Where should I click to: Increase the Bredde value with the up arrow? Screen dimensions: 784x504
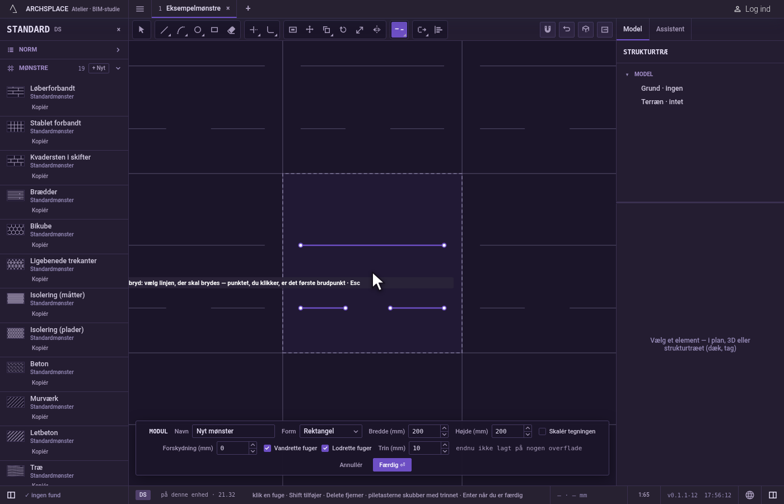click(444, 428)
